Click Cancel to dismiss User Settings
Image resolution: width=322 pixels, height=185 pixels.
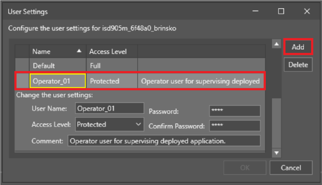pyautogui.click(x=291, y=167)
